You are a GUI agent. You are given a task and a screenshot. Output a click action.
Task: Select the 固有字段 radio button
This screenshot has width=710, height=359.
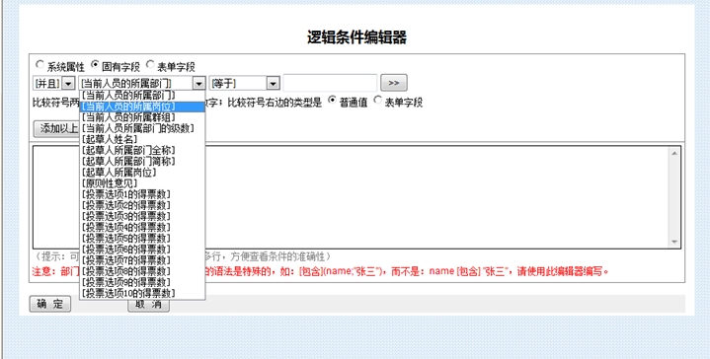(95, 65)
